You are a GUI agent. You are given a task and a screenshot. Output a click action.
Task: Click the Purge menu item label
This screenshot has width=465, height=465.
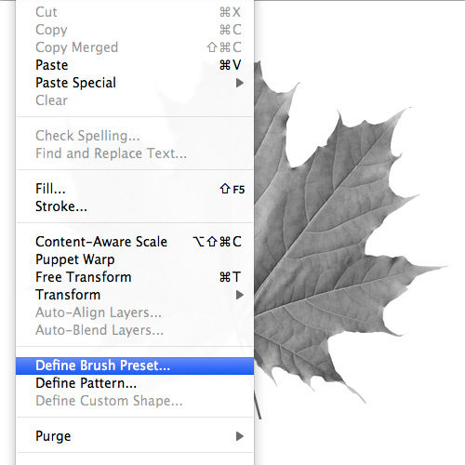(53, 436)
